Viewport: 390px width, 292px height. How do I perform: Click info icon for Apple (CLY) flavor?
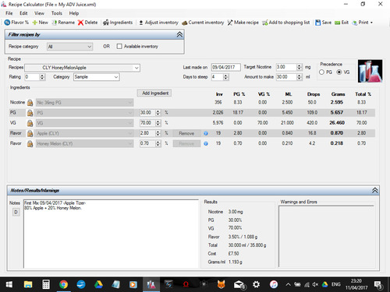pos(206,133)
